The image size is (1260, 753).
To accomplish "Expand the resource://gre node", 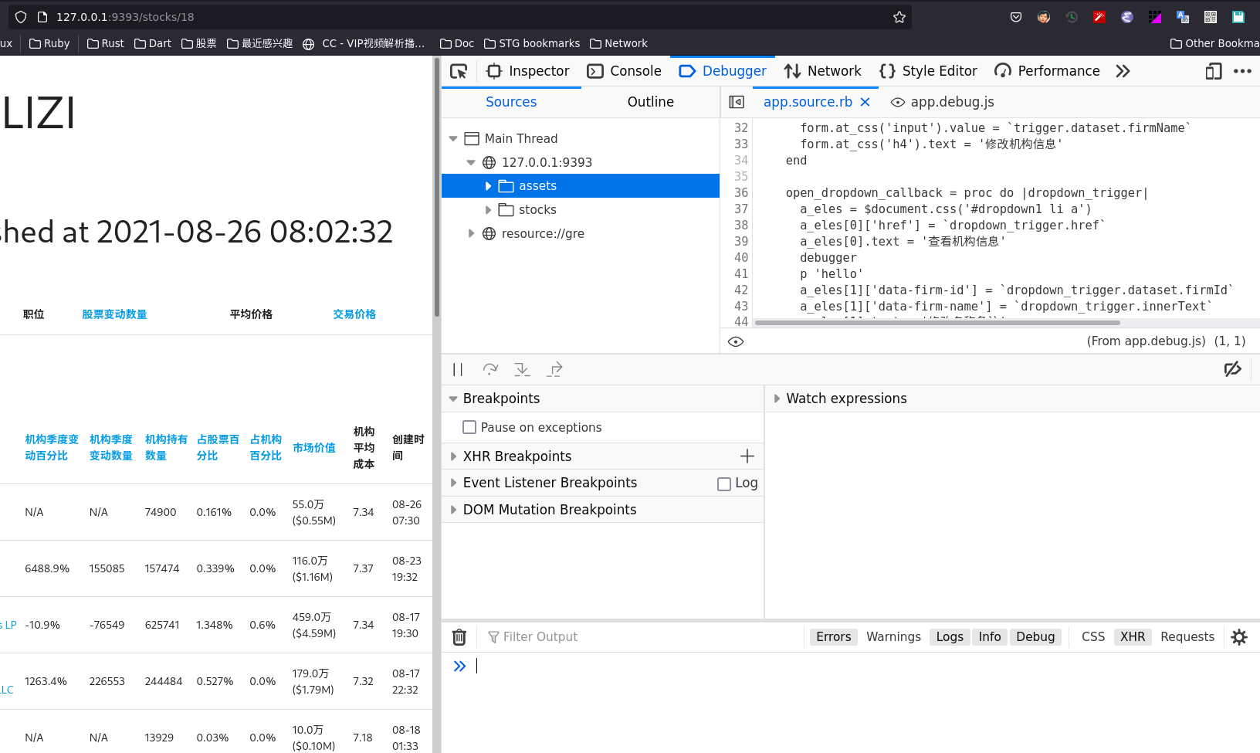I will click(471, 233).
